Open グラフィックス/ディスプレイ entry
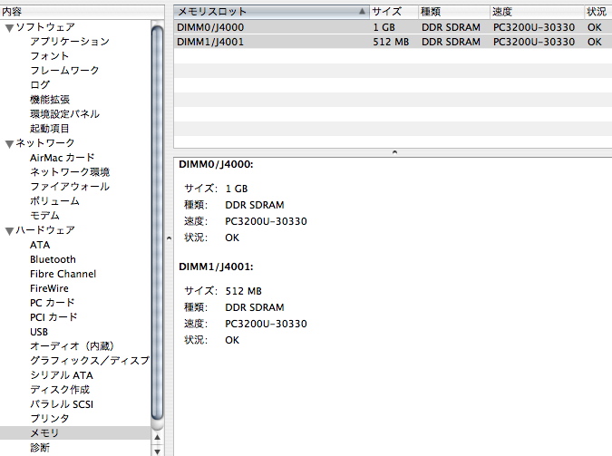612x456 pixels. (x=89, y=361)
